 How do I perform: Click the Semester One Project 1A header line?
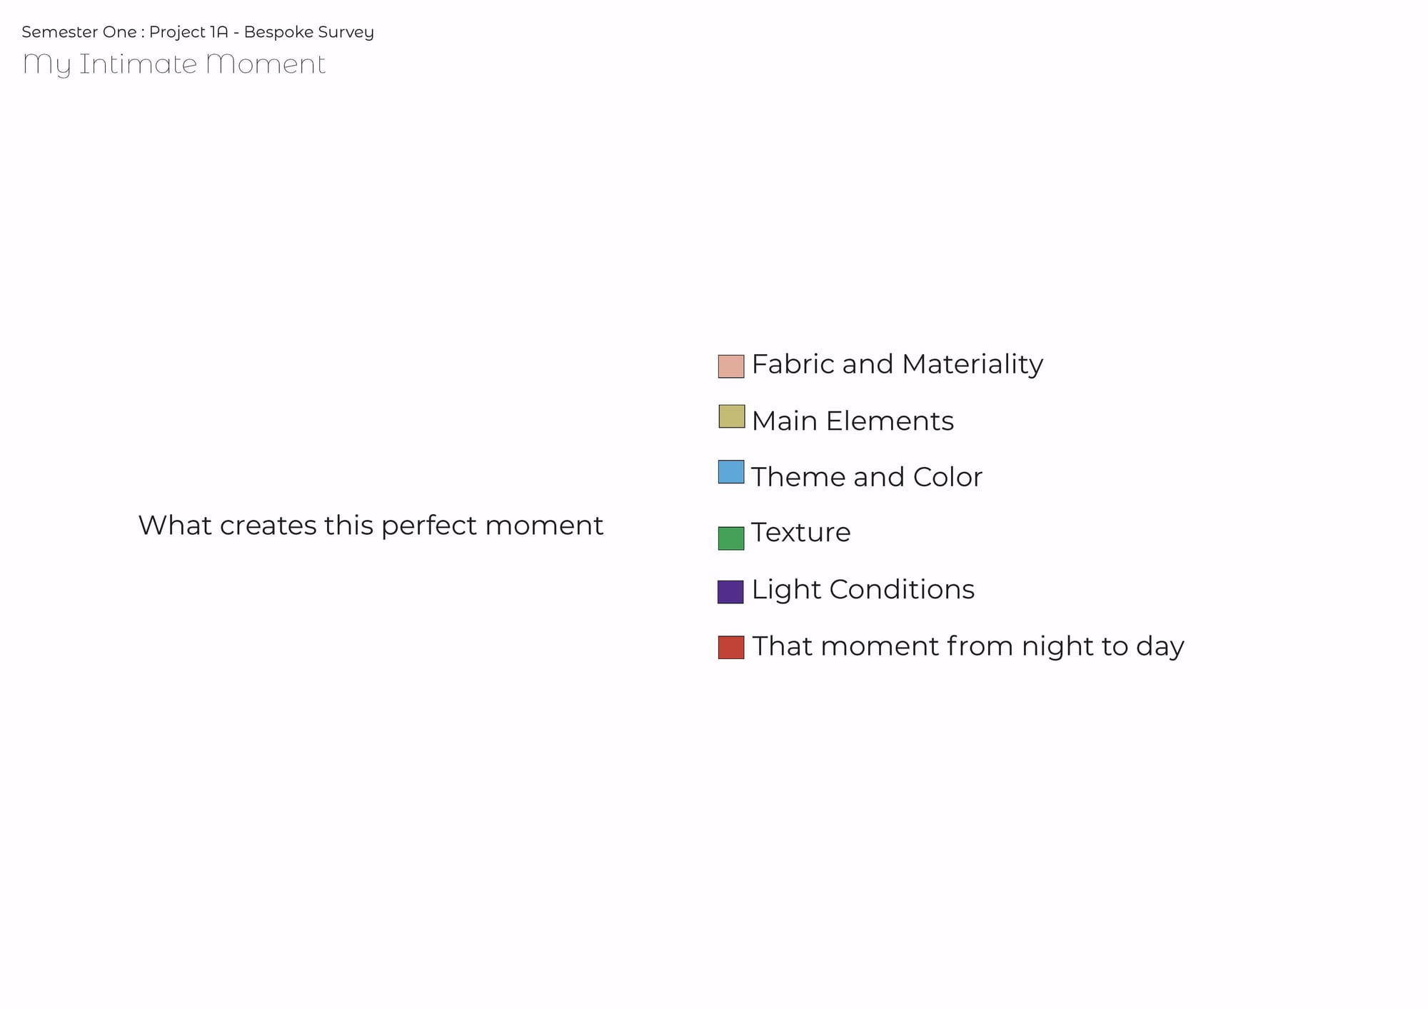click(198, 32)
